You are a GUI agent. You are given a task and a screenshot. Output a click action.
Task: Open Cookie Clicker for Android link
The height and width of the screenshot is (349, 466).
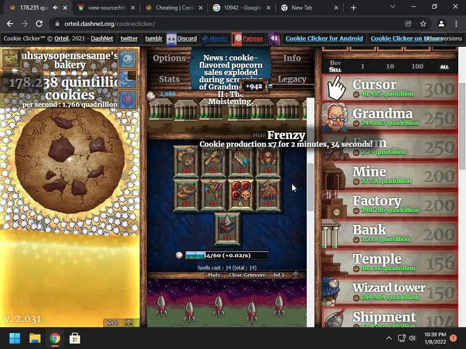(324, 38)
